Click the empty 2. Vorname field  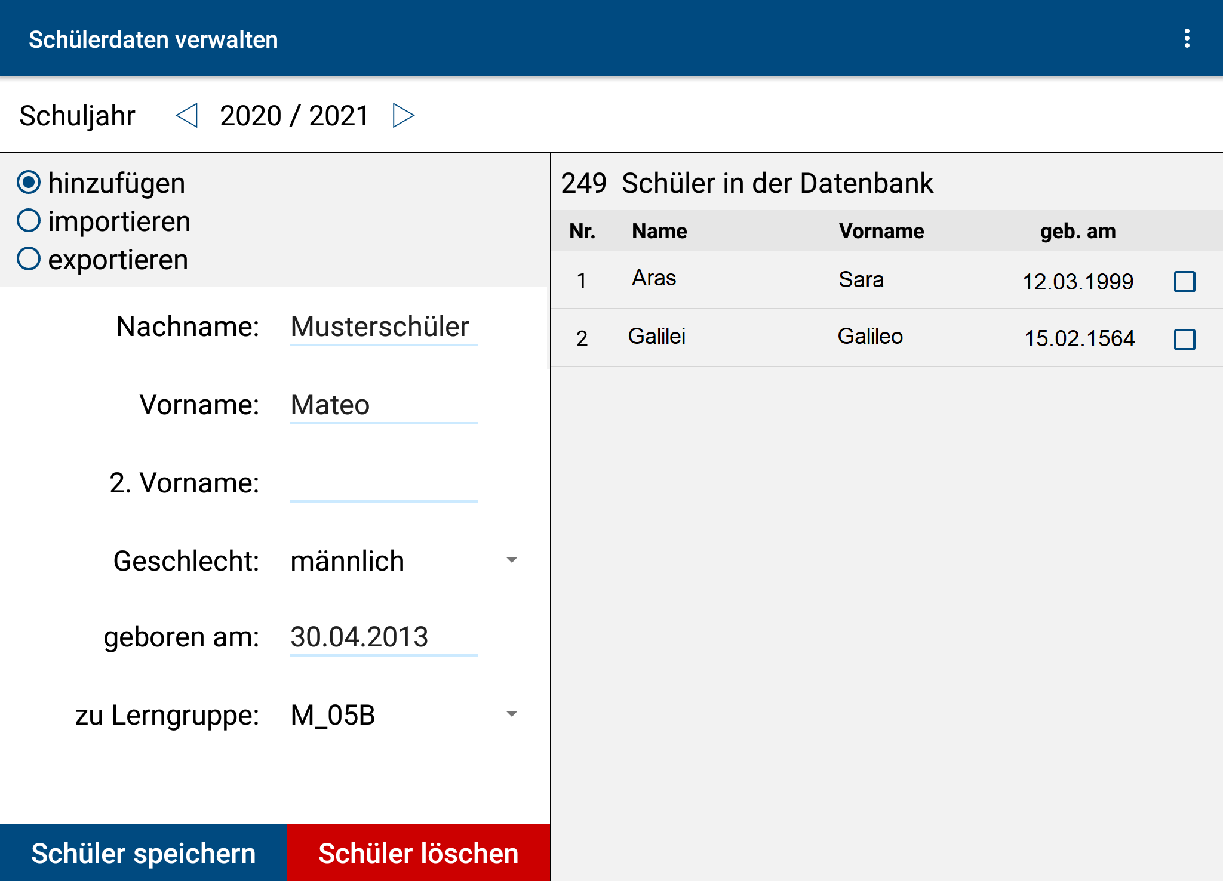point(383,483)
